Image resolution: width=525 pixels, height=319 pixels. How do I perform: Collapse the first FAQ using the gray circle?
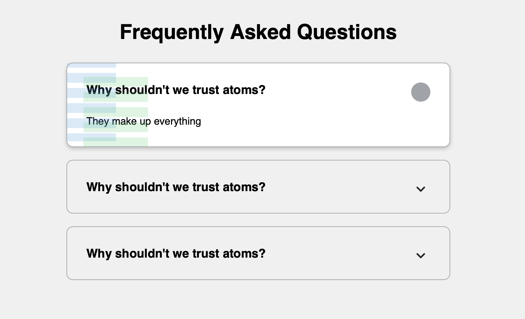(x=420, y=92)
